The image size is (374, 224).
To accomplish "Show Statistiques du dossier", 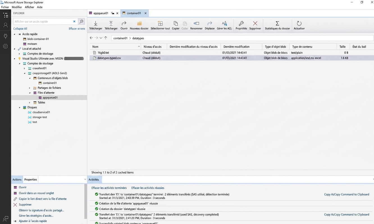I will click(277, 25).
